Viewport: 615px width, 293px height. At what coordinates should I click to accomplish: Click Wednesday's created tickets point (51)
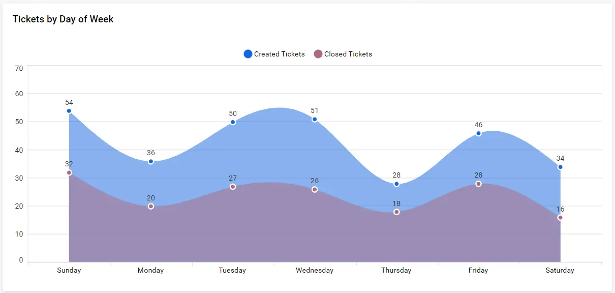tap(315, 120)
